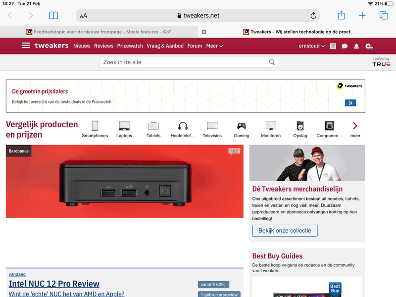Open Opslag storage category icon

tap(300, 129)
